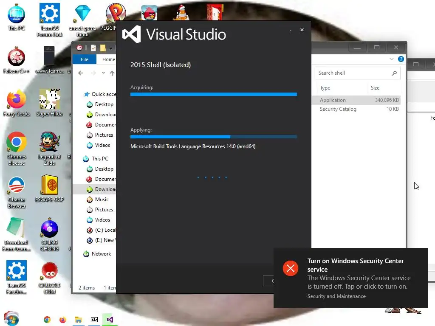
Task: Select Desktop under Quick access
Action: [99, 104]
